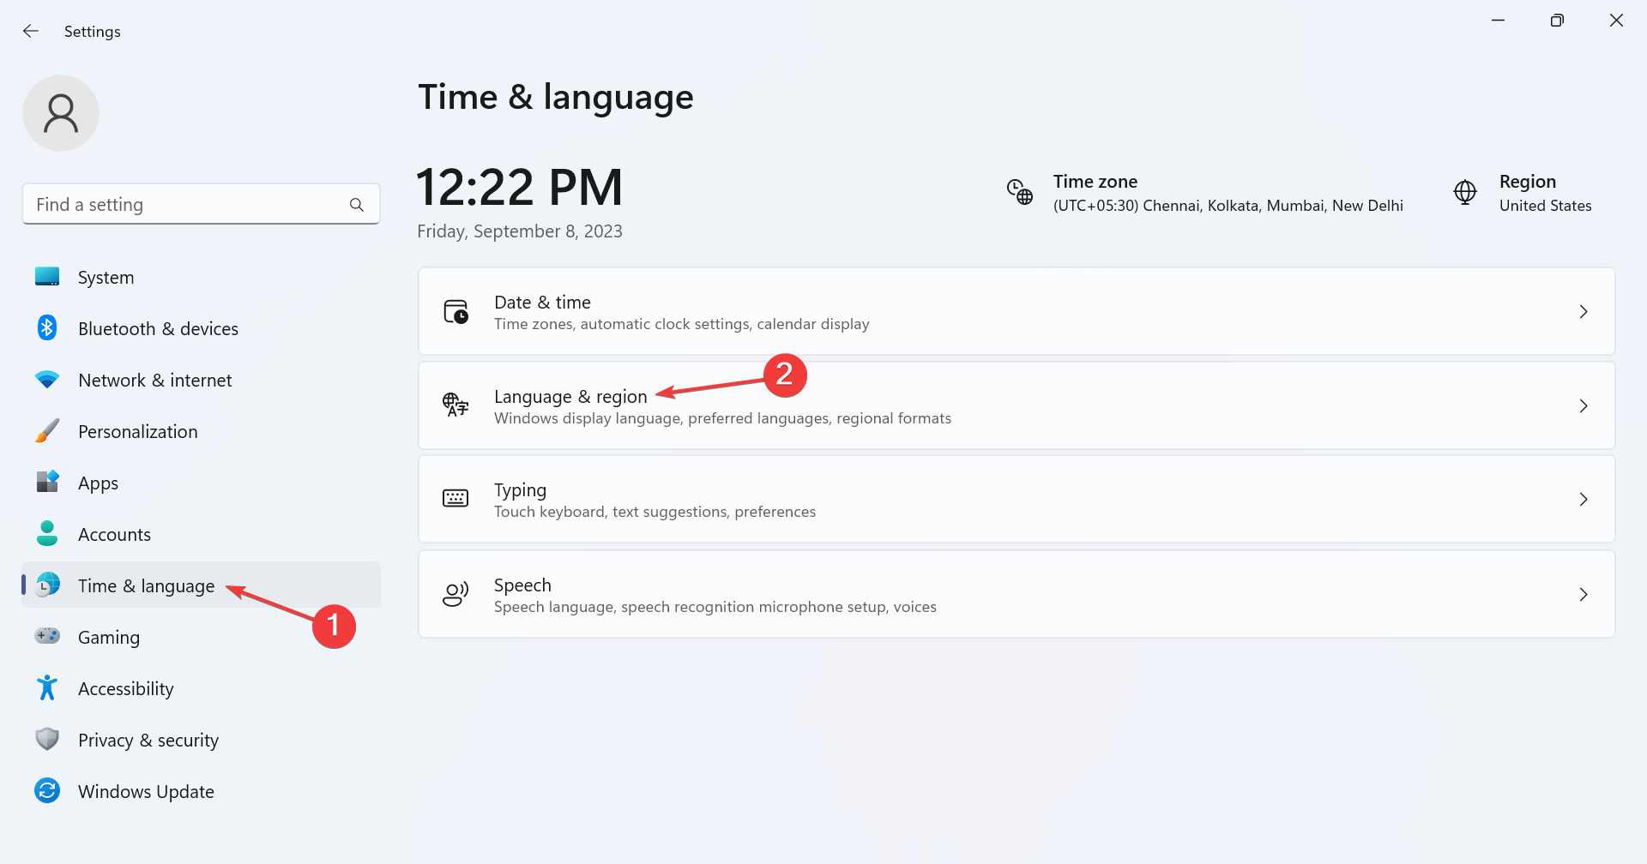Expand Date & time chevron

point(1584,311)
